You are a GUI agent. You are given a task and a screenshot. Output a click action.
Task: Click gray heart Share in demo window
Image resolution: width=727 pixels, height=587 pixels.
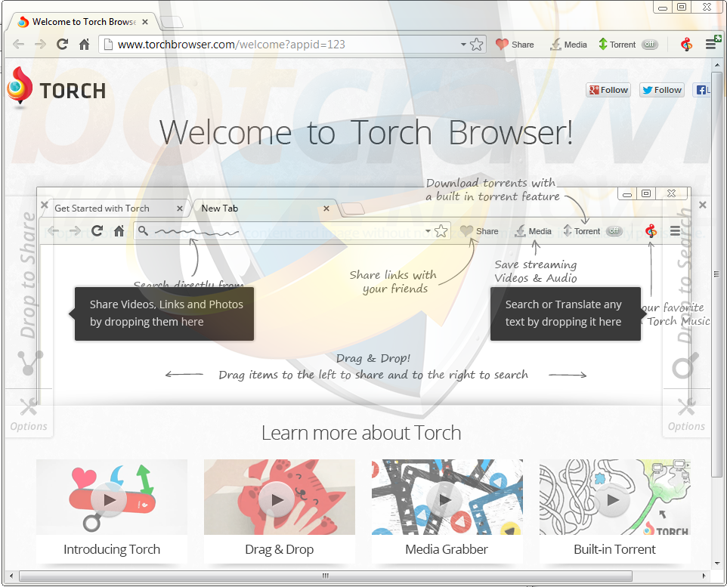479,231
